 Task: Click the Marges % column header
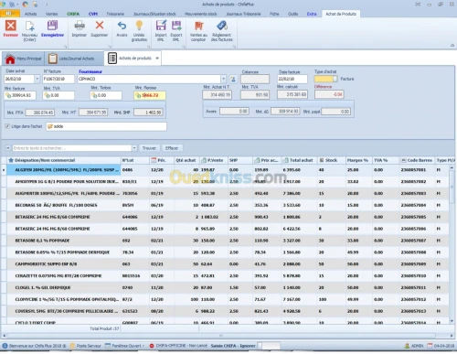point(358,160)
